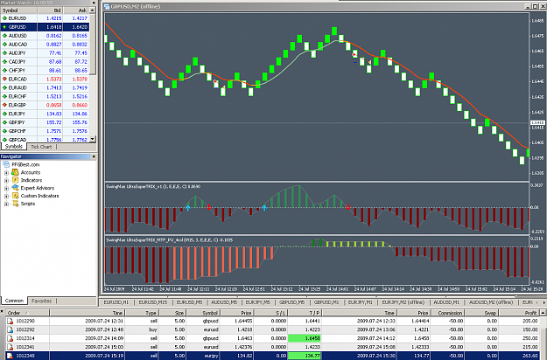This screenshot has height=360, width=547.
Task: Click the Indicators icon in Navigator
Action: (15, 180)
